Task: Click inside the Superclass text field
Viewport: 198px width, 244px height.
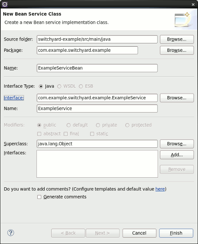Action: tap(97, 144)
